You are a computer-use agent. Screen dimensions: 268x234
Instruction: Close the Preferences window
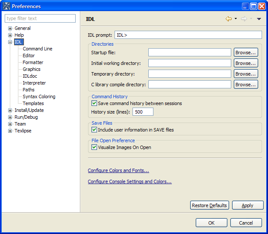tap(262, 6)
